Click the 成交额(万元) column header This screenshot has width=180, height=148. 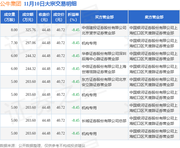pyautogui.click(x=28, y=17)
